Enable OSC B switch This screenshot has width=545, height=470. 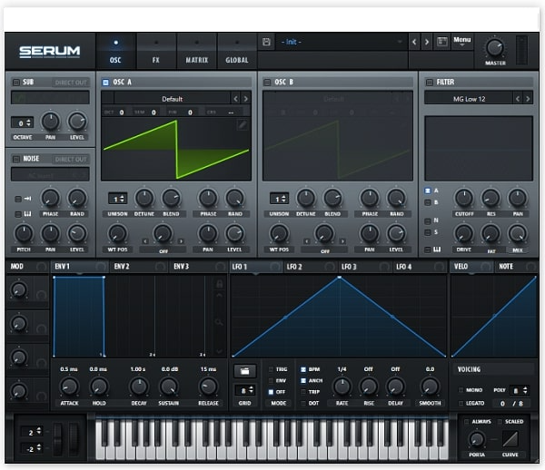pos(267,83)
